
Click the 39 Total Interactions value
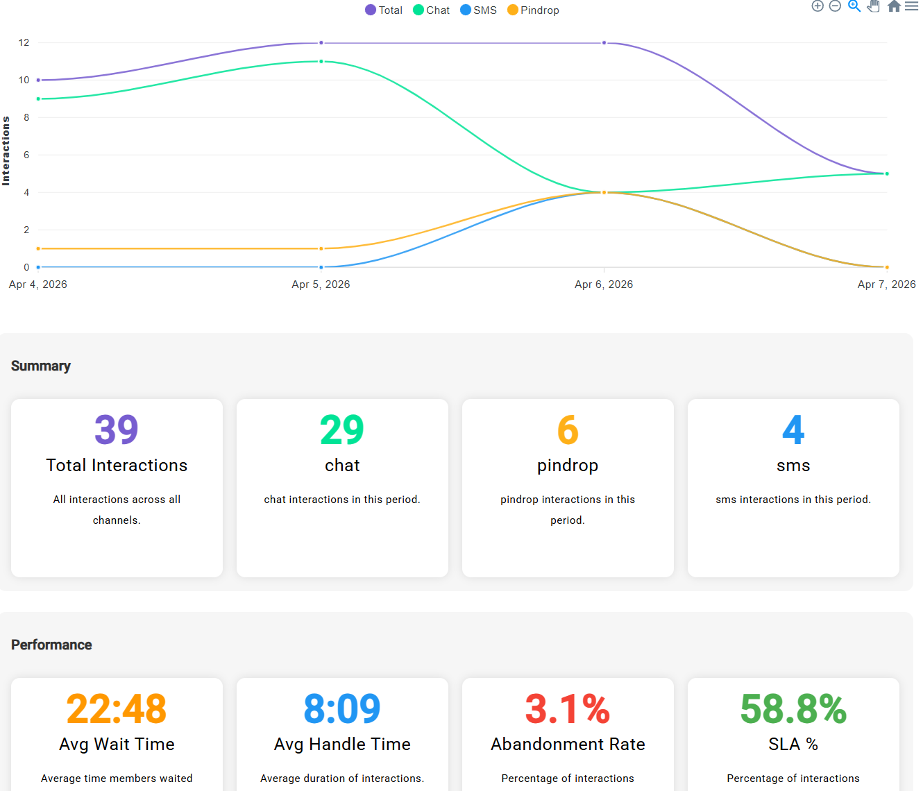117,430
